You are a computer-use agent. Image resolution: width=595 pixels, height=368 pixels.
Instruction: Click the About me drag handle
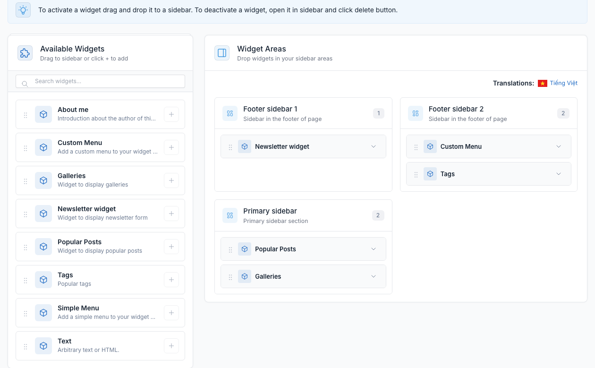(x=25, y=115)
